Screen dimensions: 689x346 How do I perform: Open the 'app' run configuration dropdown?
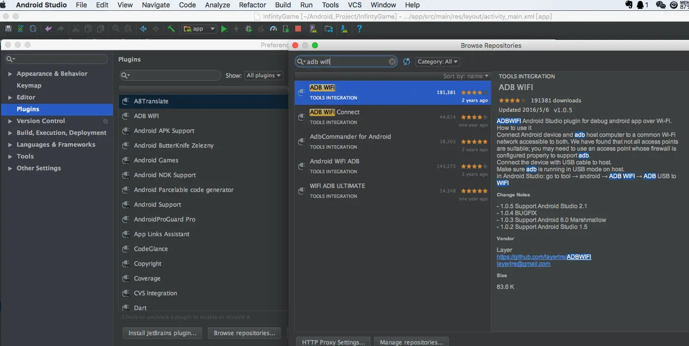(x=200, y=29)
